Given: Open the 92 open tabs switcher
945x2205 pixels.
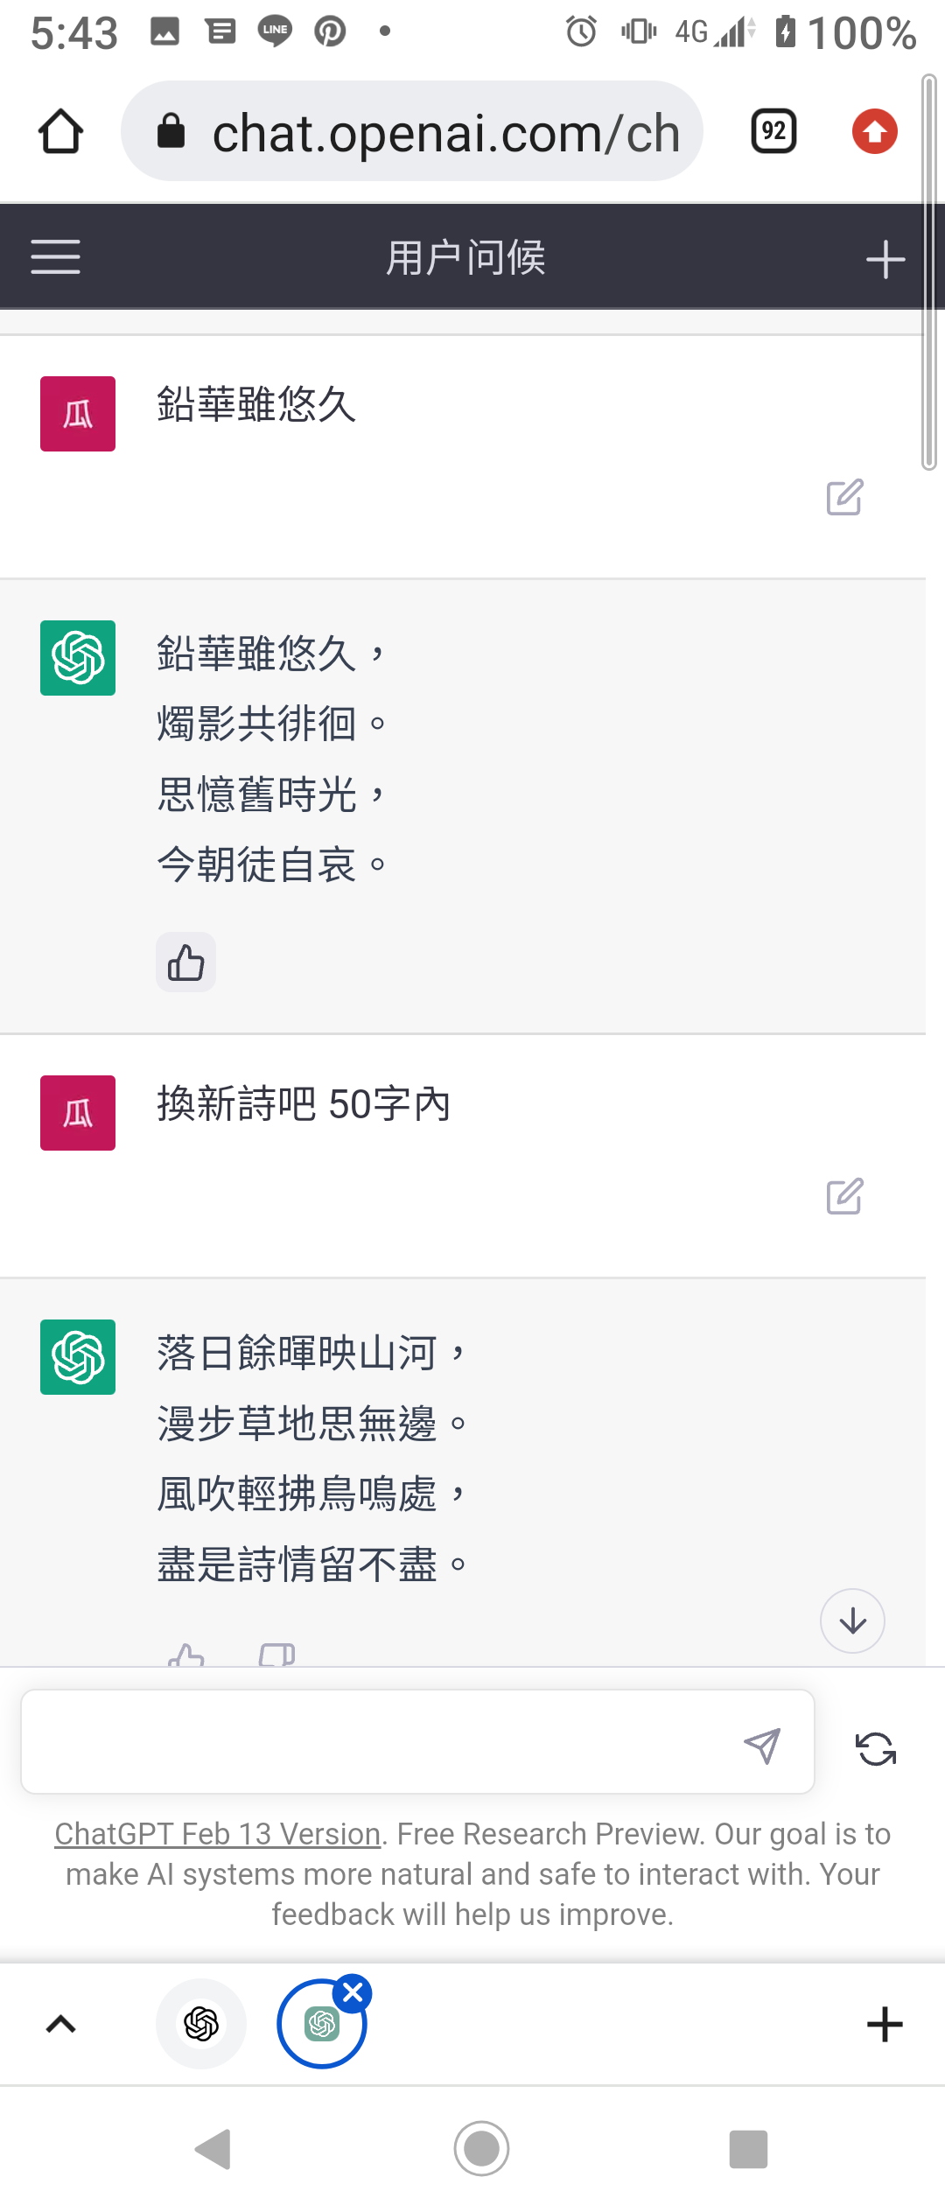Looking at the screenshot, I should click(774, 131).
